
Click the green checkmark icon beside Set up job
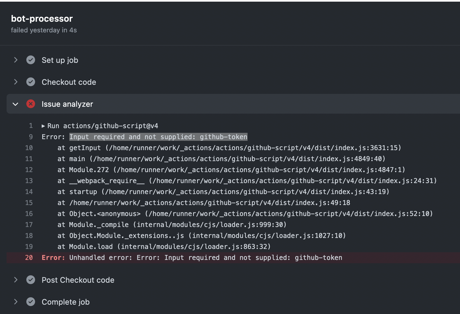click(x=30, y=60)
